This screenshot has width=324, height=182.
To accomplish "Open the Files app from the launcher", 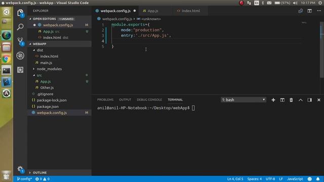I will pos(7,47).
